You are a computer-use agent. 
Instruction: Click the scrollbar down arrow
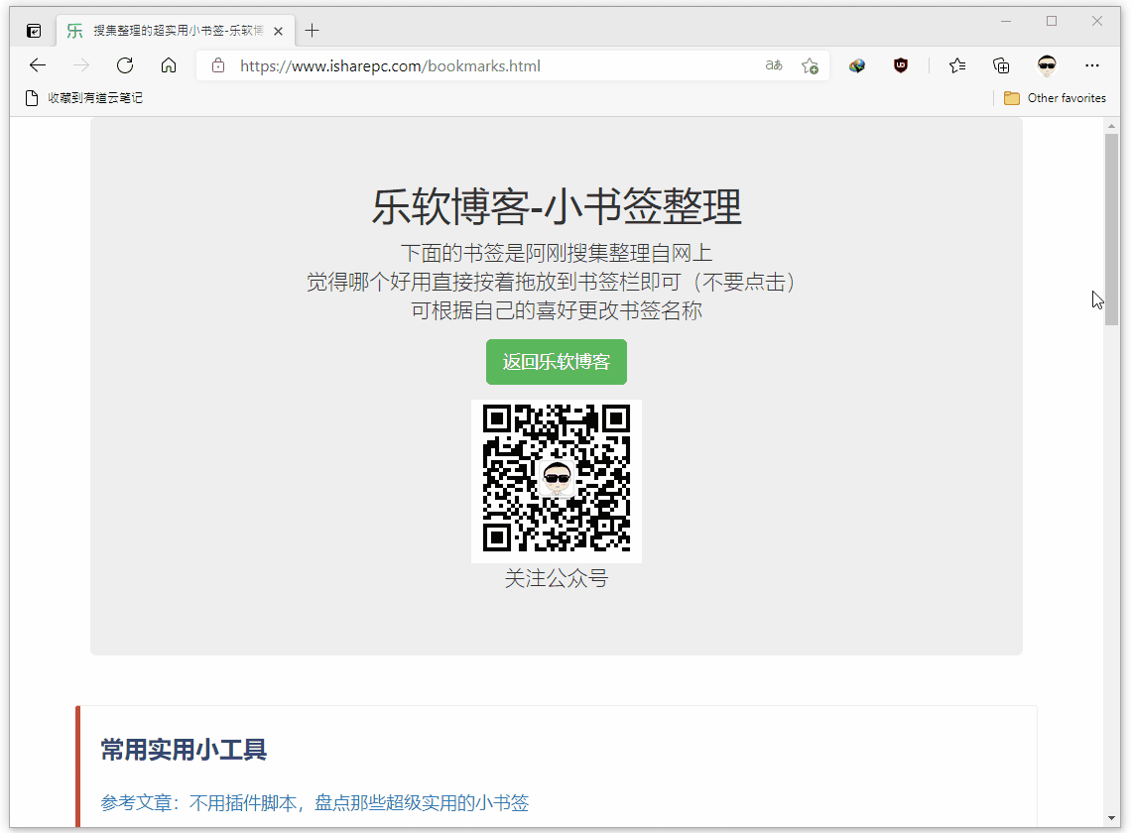(x=1112, y=818)
